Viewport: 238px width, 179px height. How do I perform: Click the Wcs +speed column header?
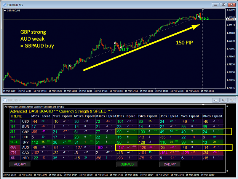[190, 116]
